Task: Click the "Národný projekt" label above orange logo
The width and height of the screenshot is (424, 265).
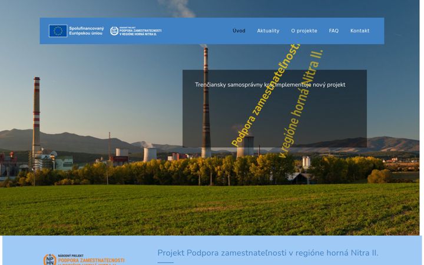Action: (x=71, y=256)
